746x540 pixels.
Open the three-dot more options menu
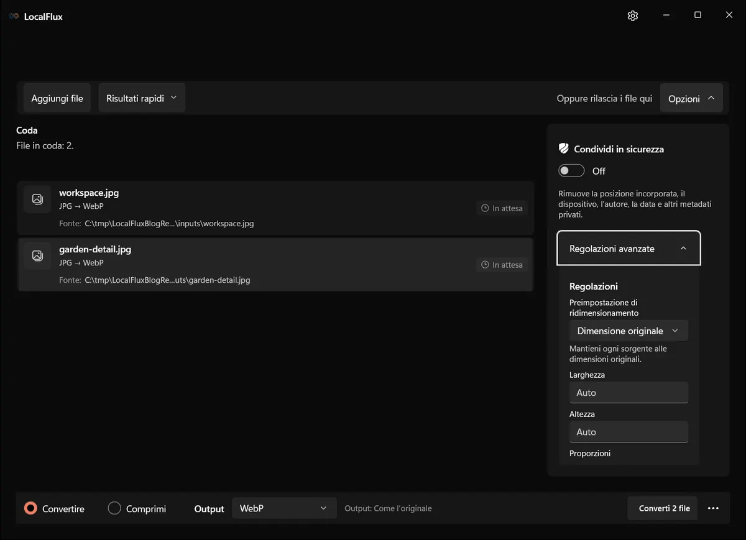click(x=713, y=508)
